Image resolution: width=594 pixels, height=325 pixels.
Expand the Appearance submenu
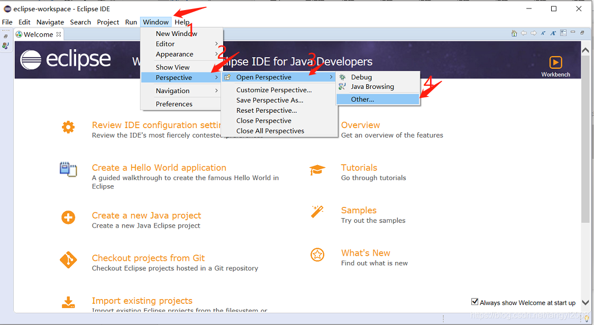pyautogui.click(x=216, y=54)
